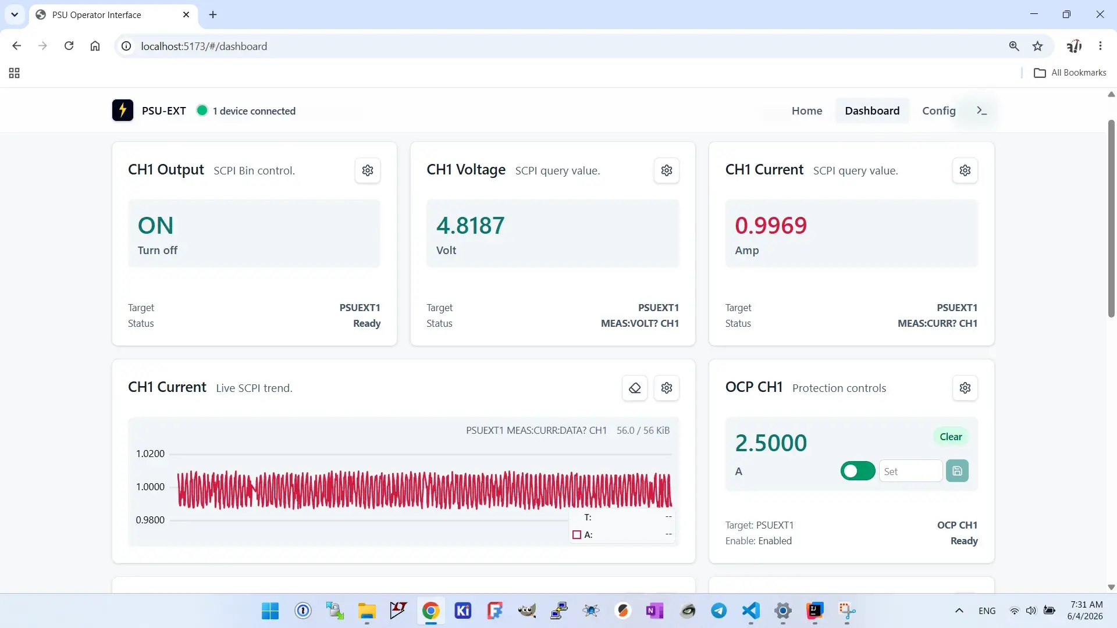Open Windows Start menu
The image size is (1117, 628).
pos(271,611)
